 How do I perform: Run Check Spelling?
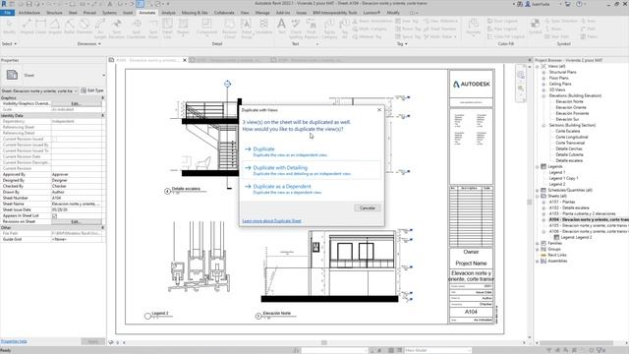pyautogui.click(x=296, y=29)
